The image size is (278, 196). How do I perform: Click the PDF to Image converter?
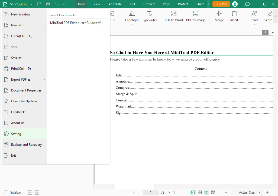coord(196,17)
